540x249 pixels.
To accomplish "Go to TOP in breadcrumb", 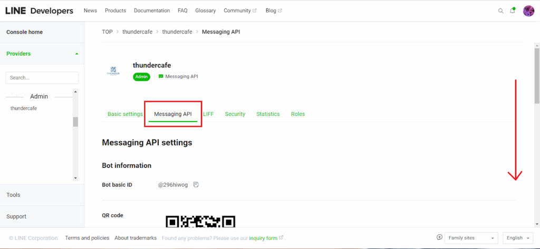I will pyautogui.click(x=107, y=32).
